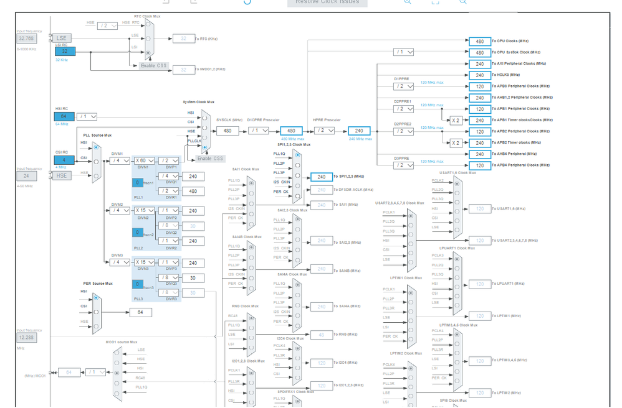This screenshot has width=622, height=408.
Task: Click the SYSCLK 480 MHz value box
Action: click(227, 131)
